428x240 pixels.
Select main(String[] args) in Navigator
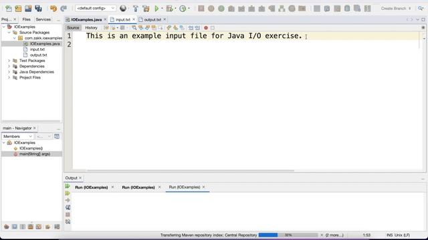[x=34, y=154]
